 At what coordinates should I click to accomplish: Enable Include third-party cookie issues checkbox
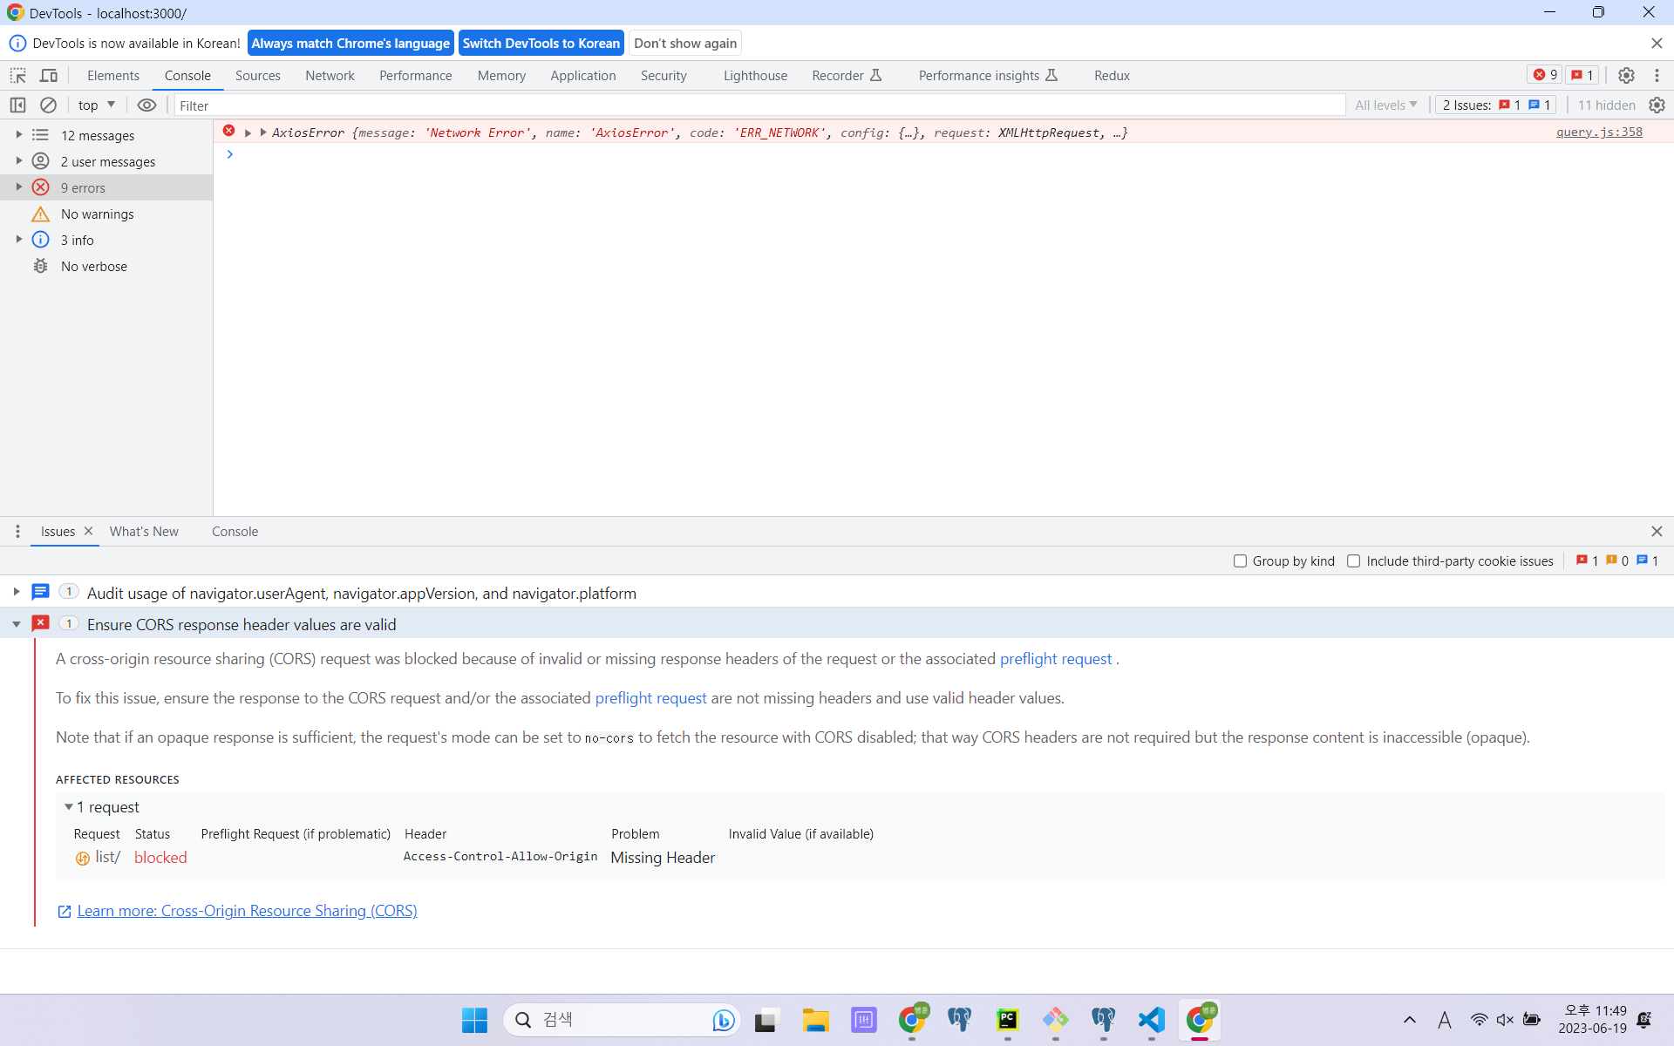click(1353, 561)
